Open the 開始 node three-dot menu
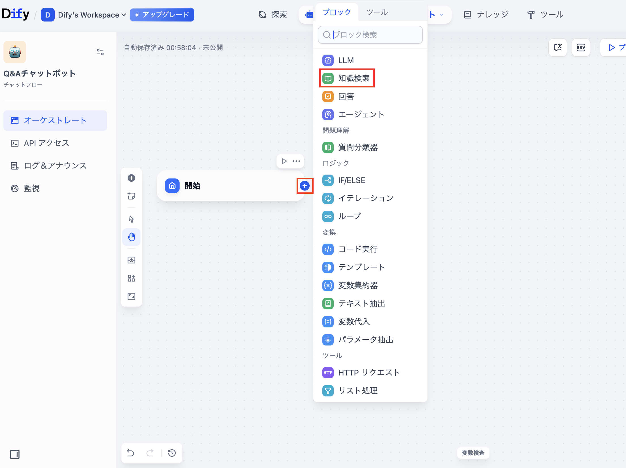 (x=296, y=161)
